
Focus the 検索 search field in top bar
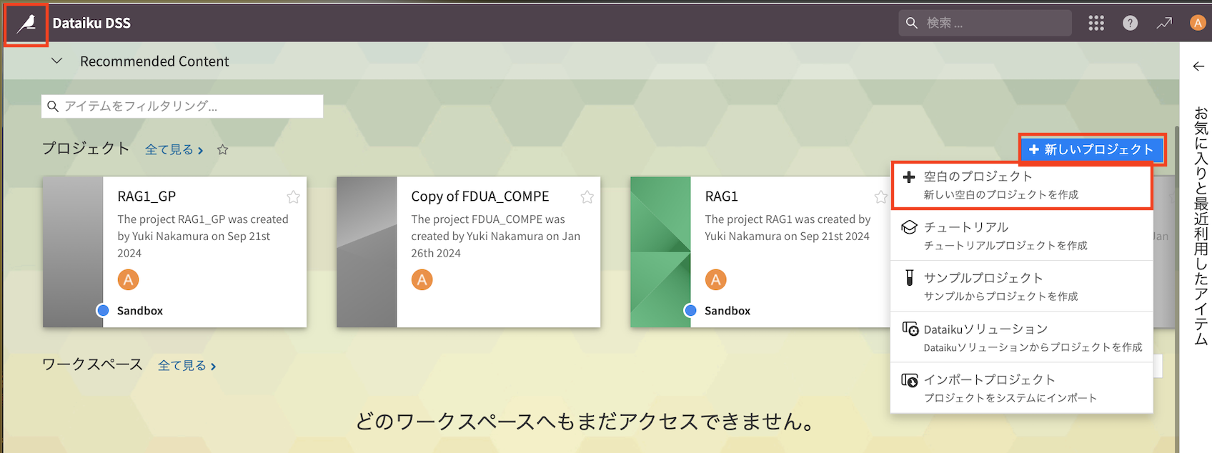[x=985, y=23]
